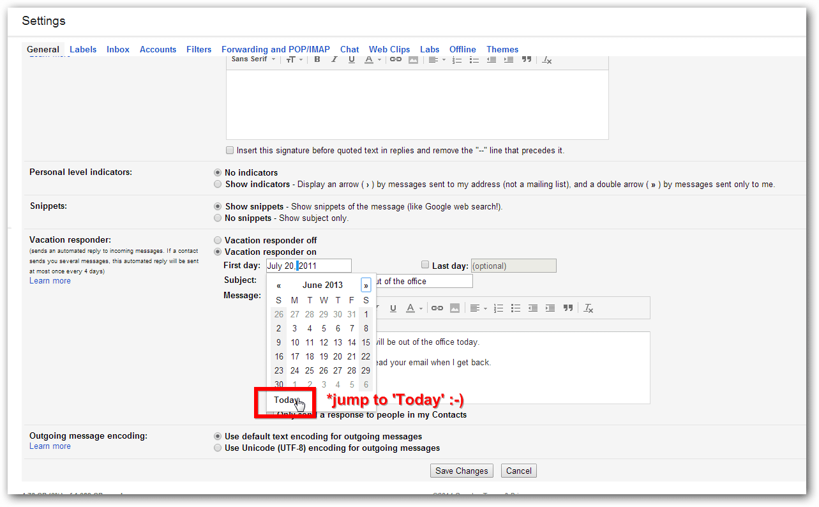Click insert image icon in signature toolbar
This screenshot has height=507, width=819.
[413, 59]
